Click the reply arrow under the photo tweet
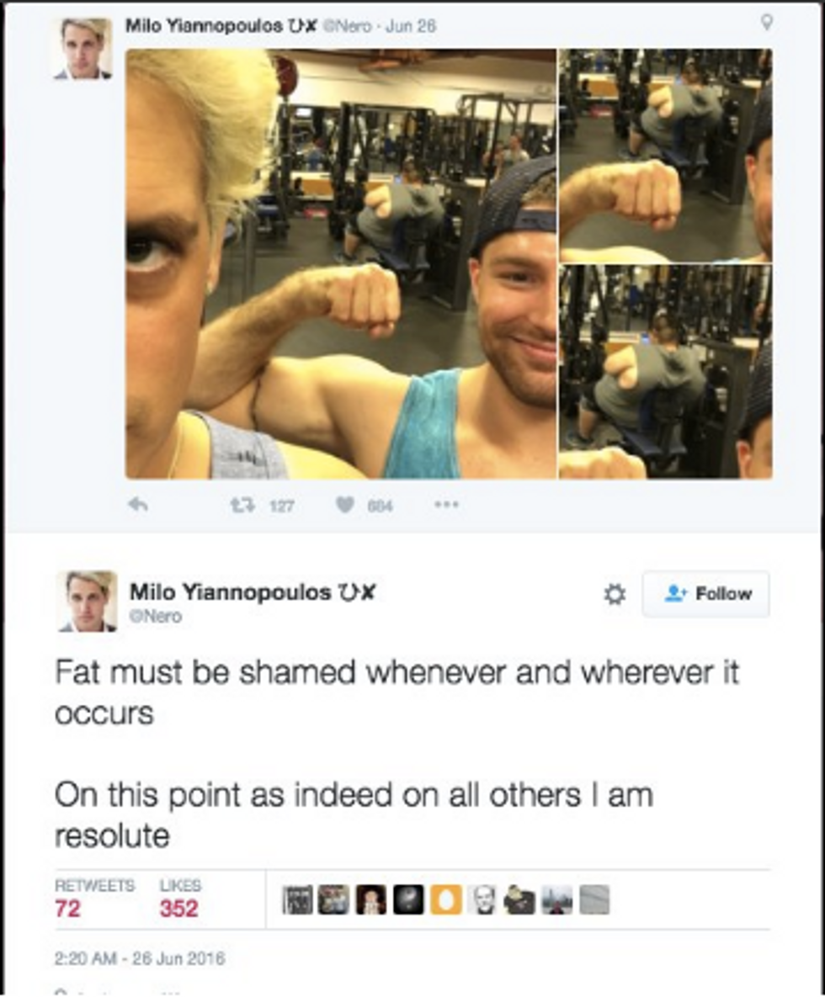825x997 pixels. click(138, 505)
